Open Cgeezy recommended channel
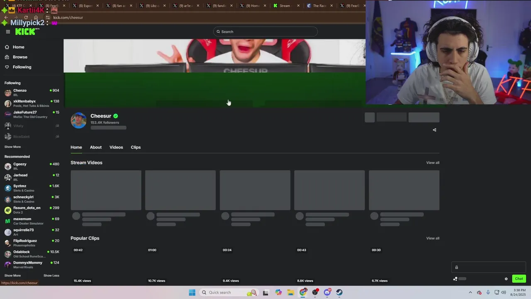Viewport: 531px width, 299px height. [32, 166]
